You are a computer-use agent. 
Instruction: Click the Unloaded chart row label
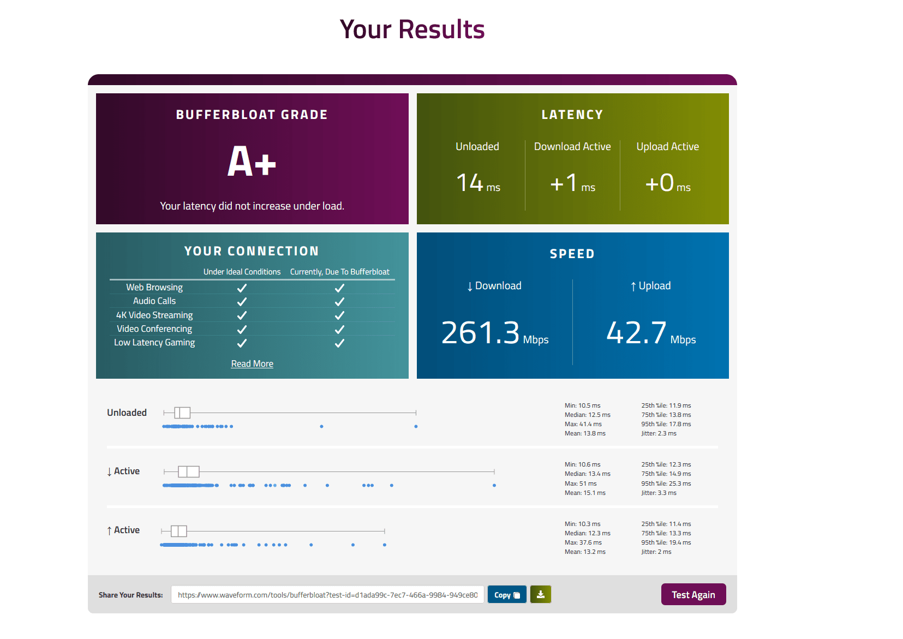(127, 413)
